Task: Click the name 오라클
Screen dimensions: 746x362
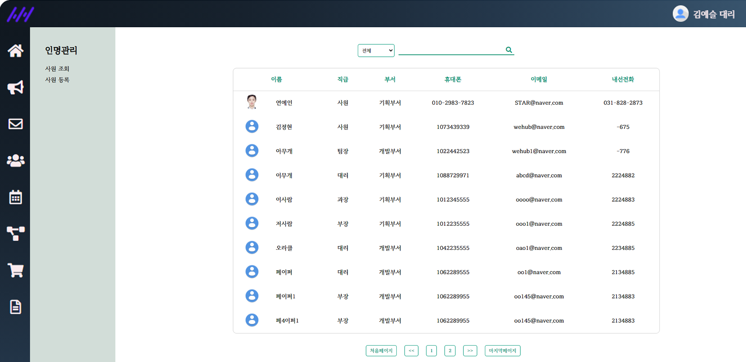Action: [284, 248]
